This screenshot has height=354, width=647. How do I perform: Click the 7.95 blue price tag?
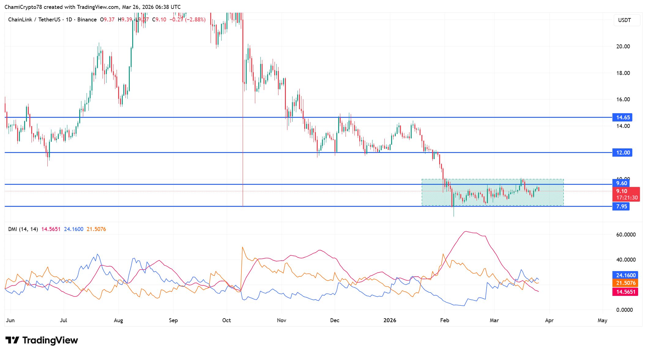point(621,207)
